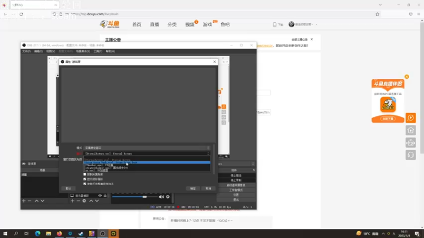Move source up with the arrow icon

pyautogui.click(x=91, y=201)
